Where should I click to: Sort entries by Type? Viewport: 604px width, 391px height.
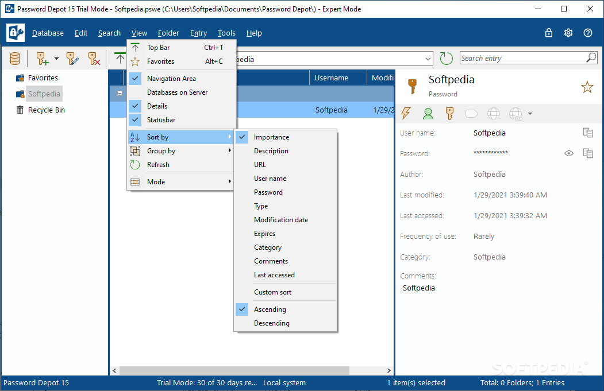click(x=286, y=206)
